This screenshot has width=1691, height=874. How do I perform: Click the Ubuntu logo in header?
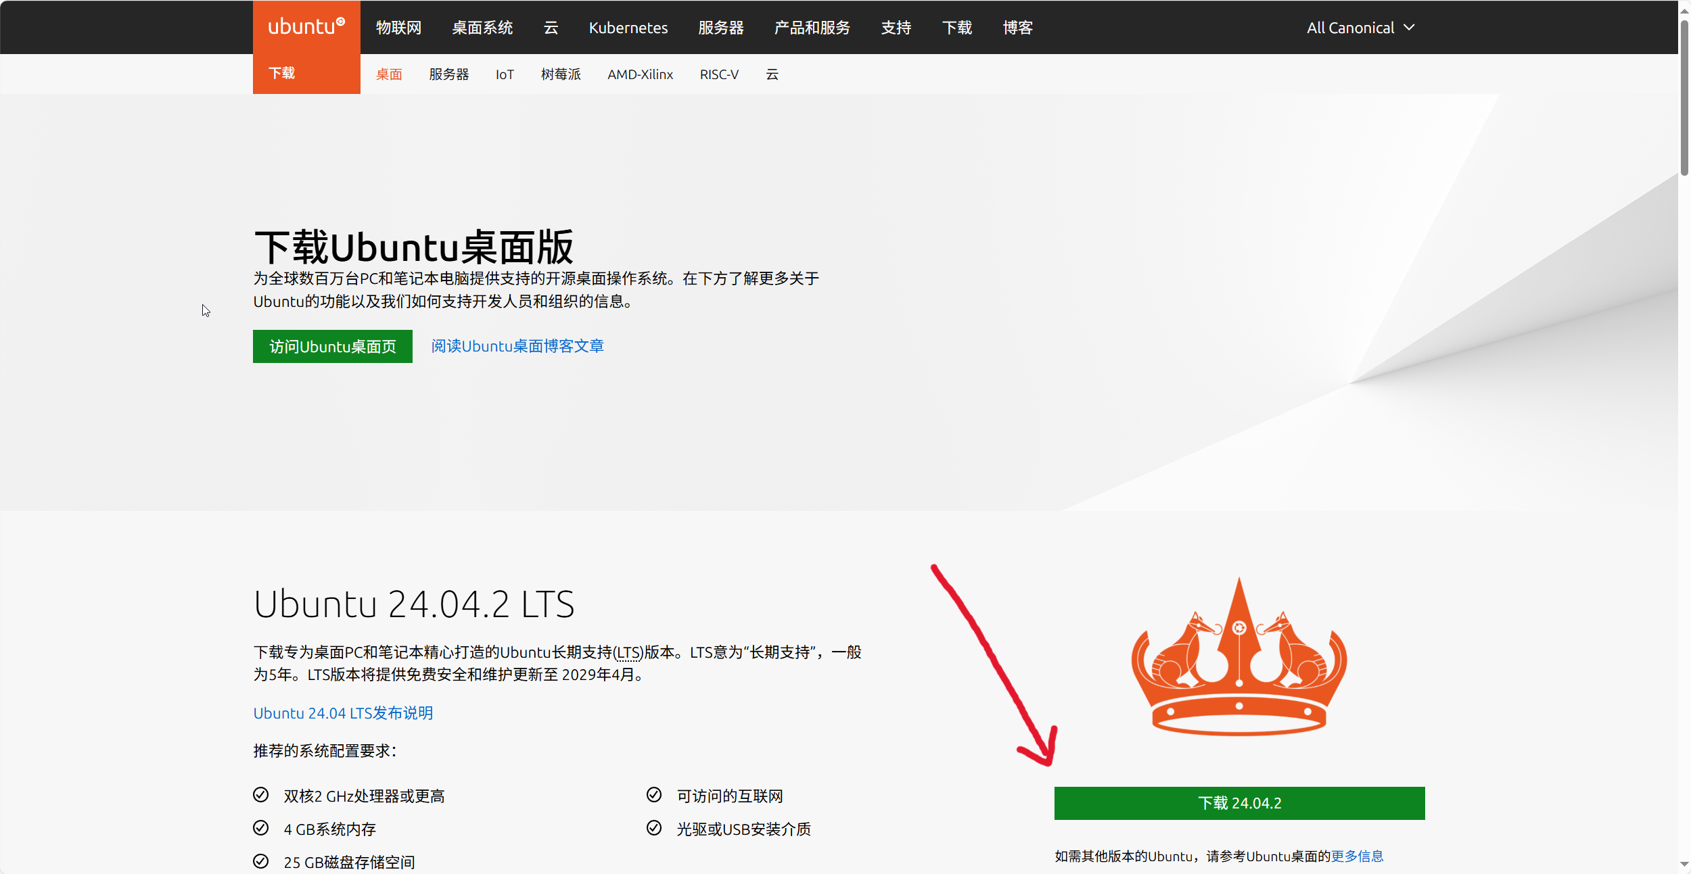pyautogui.click(x=306, y=26)
